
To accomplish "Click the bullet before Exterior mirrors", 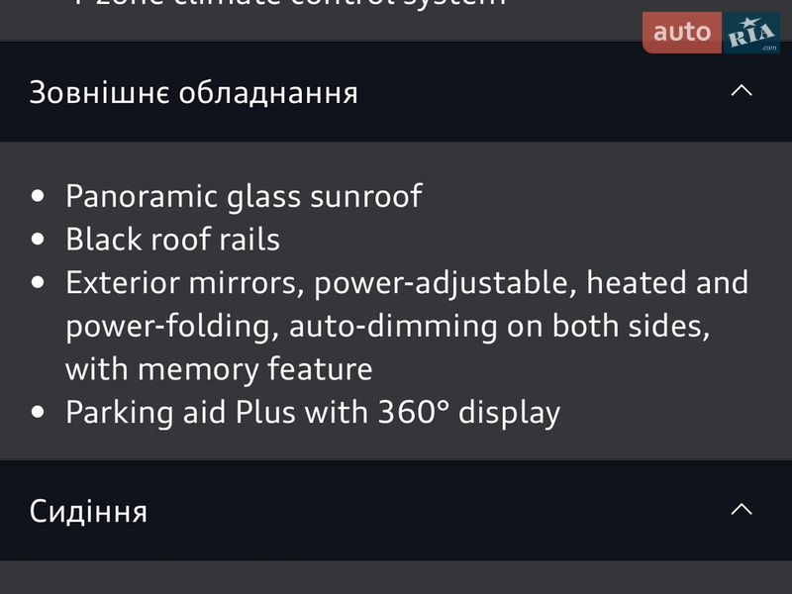I will tap(38, 282).
